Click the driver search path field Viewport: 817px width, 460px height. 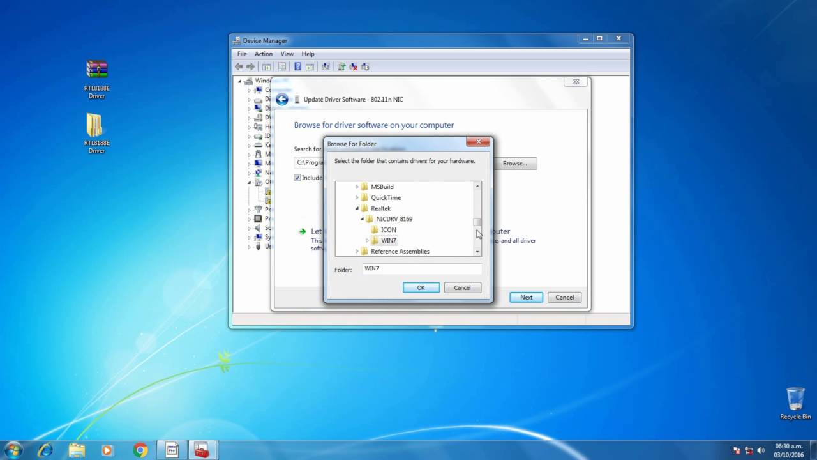point(308,163)
